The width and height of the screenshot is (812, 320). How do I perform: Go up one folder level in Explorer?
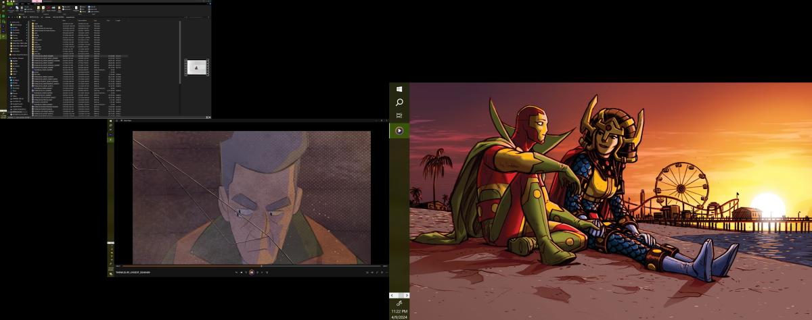(17, 17)
